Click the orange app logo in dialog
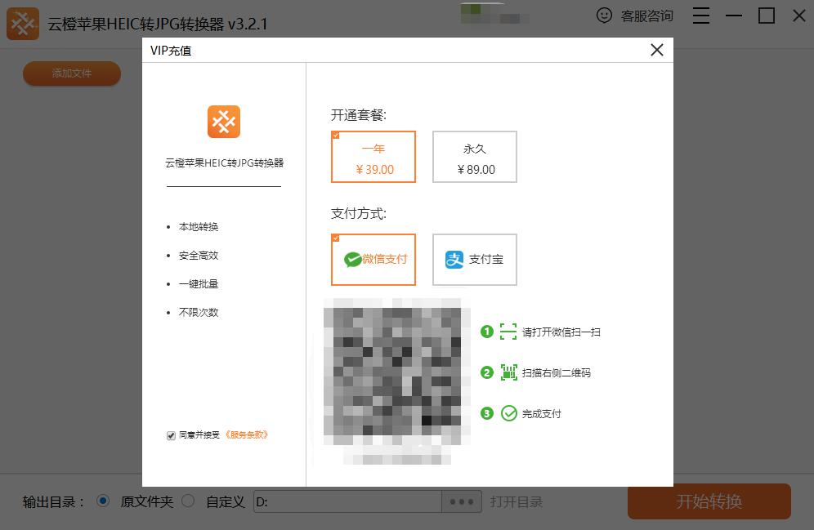Screen dimensions: 814x530 (224, 122)
